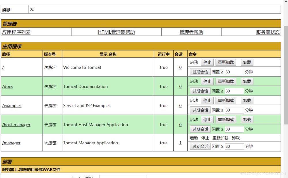Click 停止 button for root path app
This screenshot has height=178, width=288.
point(207,62)
